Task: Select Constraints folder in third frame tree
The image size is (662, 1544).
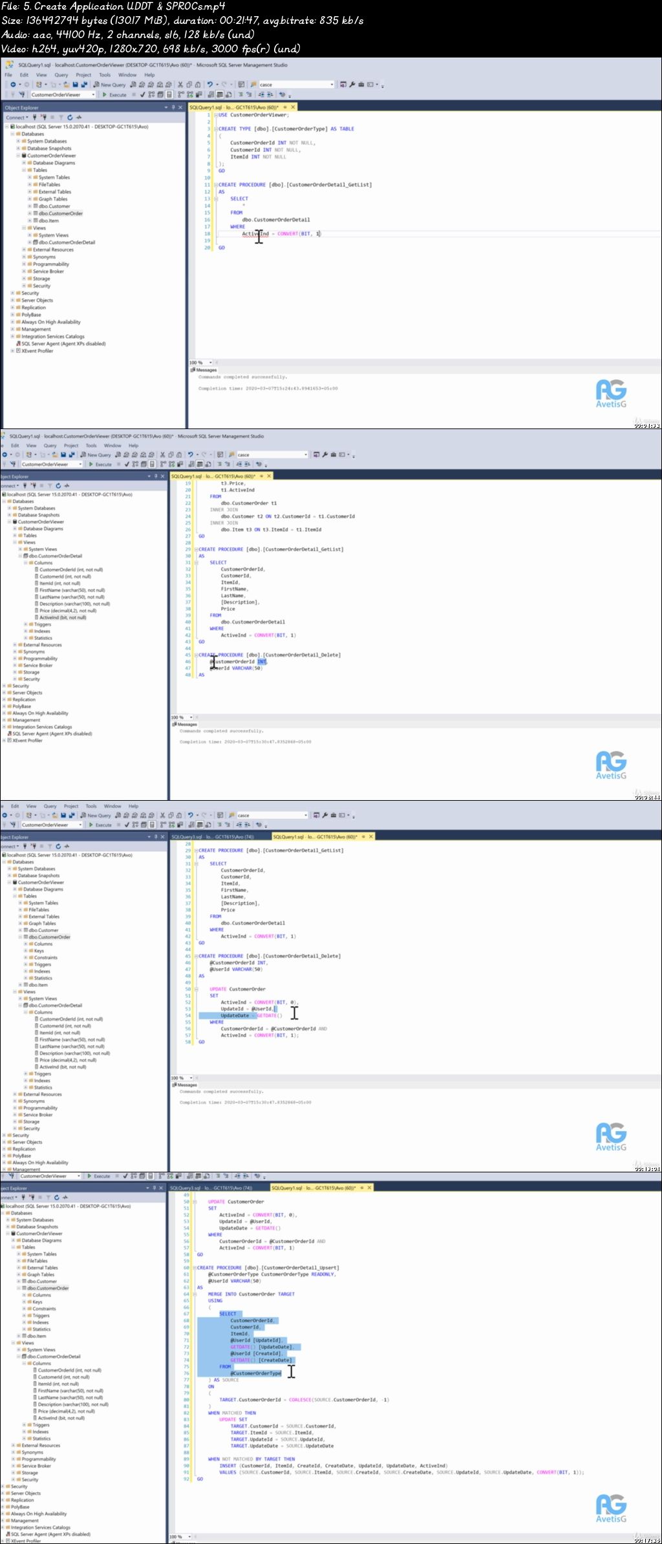Action: (x=42, y=958)
